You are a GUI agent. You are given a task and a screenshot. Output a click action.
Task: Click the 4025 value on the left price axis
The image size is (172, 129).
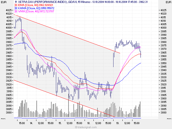(x=9, y=10)
